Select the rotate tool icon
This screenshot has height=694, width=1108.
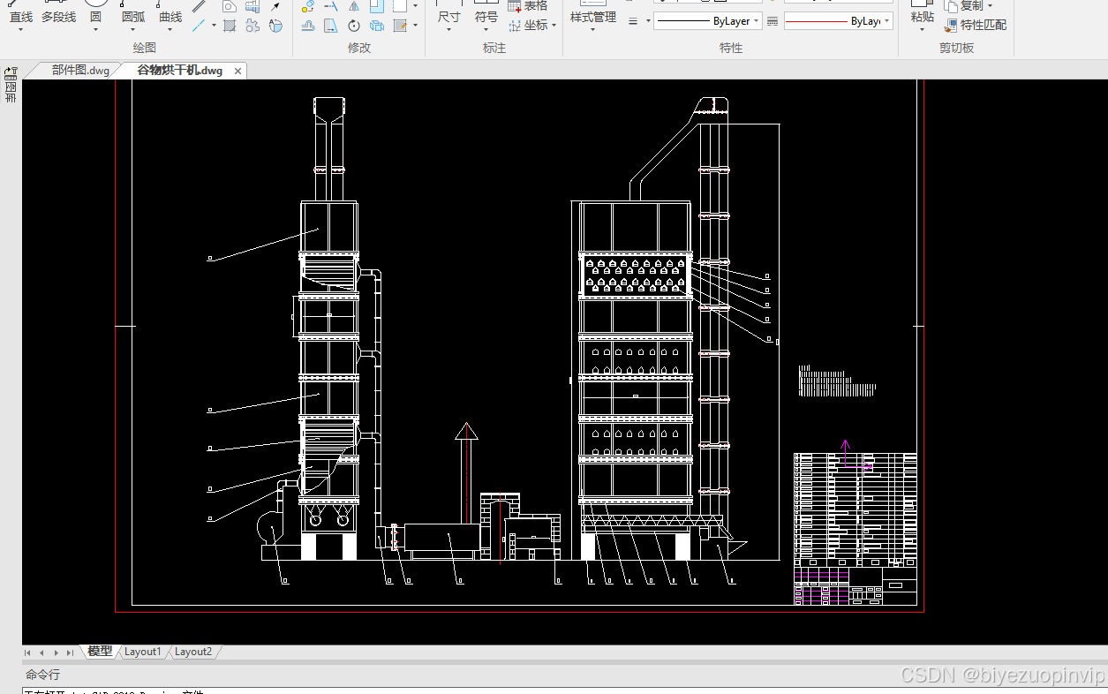[353, 26]
